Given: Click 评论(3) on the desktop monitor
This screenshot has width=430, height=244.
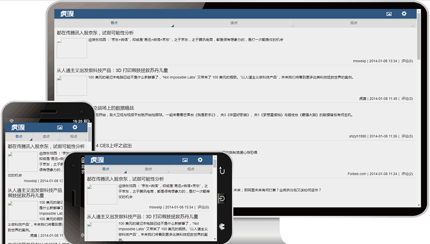Looking at the screenshot, I should pyautogui.click(x=407, y=98).
